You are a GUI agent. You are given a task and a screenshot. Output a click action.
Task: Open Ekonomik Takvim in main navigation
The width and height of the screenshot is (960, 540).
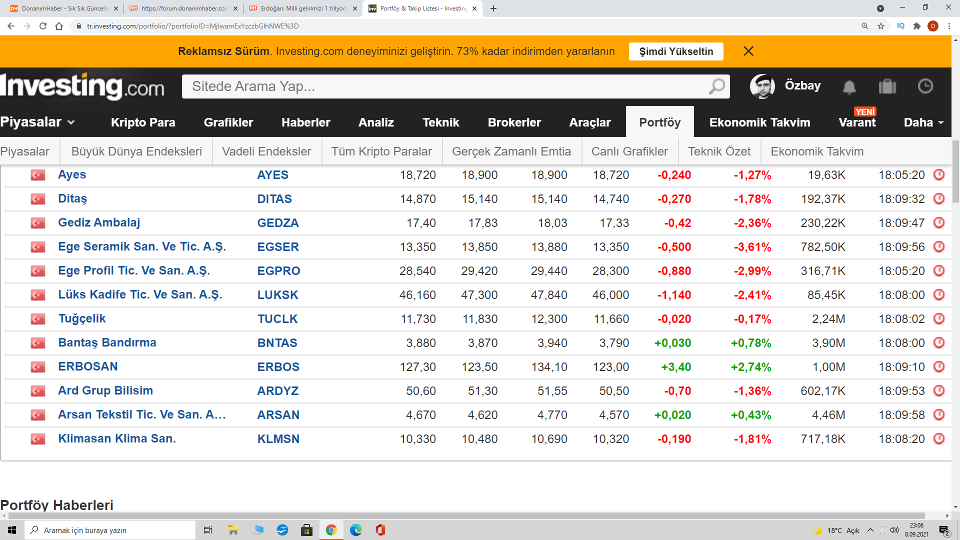click(760, 122)
